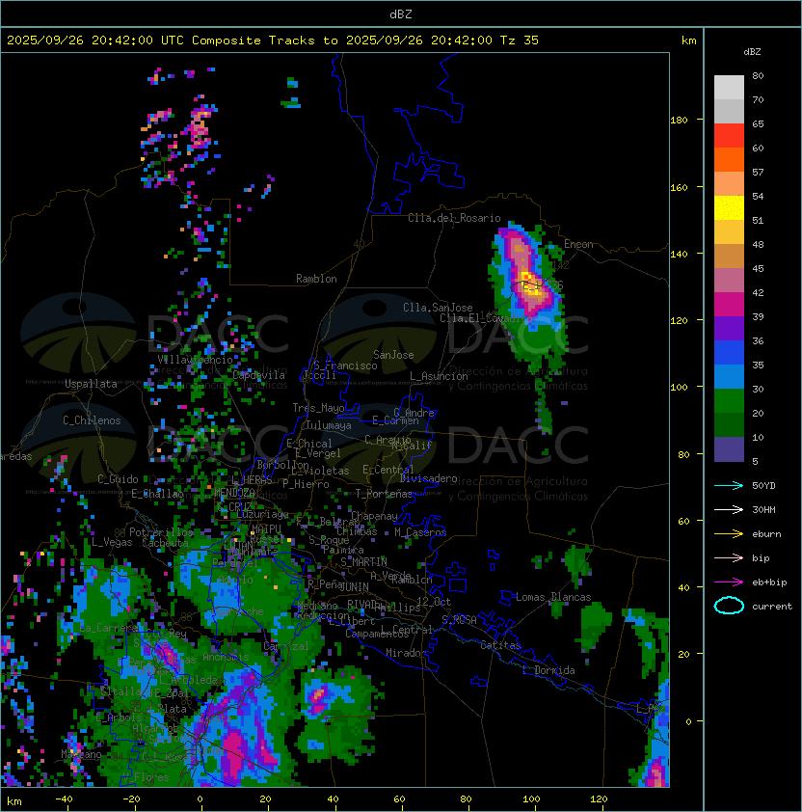Click the 'Carrizal' map label
This screenshot has width=802, height=812.
click(286, 646)
